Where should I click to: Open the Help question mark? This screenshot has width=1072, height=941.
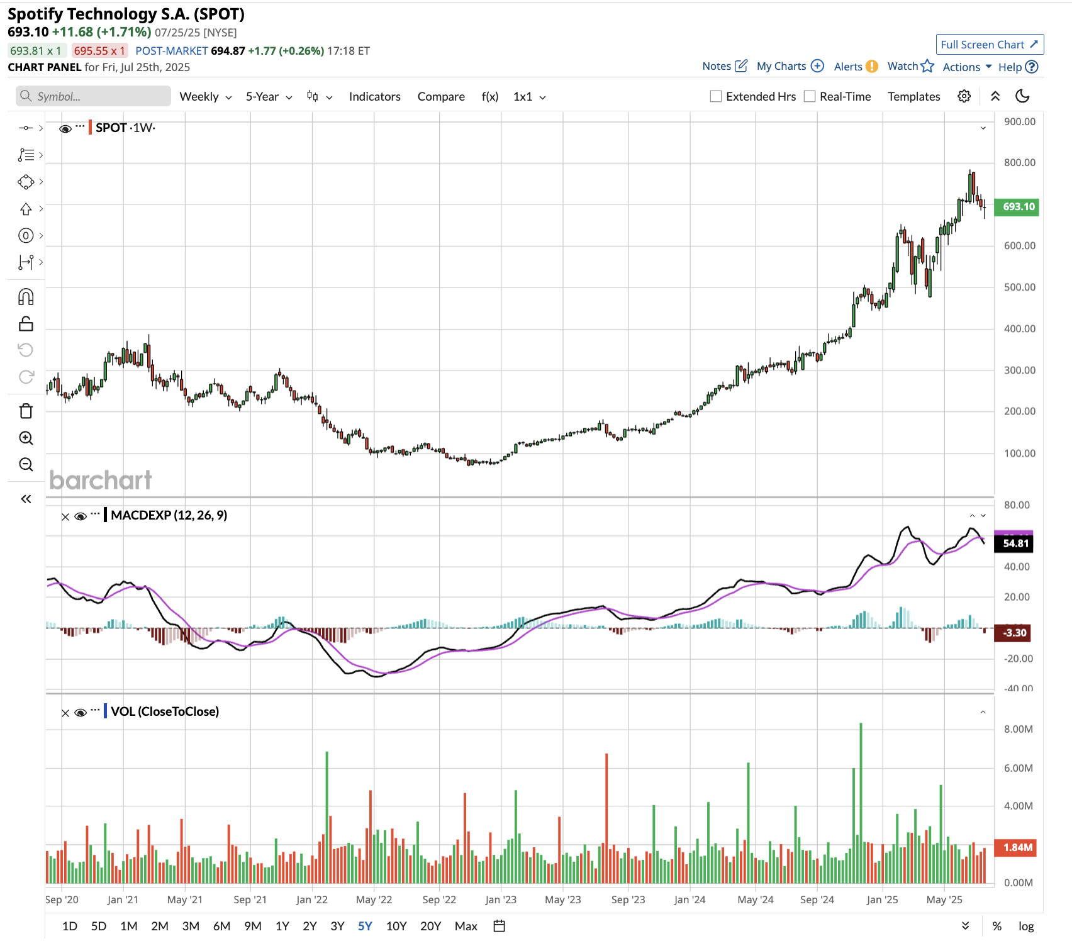pyautogui.click(x=1031, y=67)
